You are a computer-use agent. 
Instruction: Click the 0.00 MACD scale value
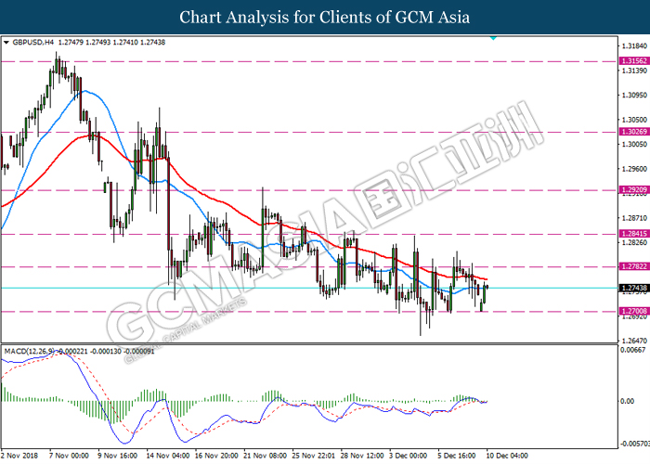[x=627, y=401]
